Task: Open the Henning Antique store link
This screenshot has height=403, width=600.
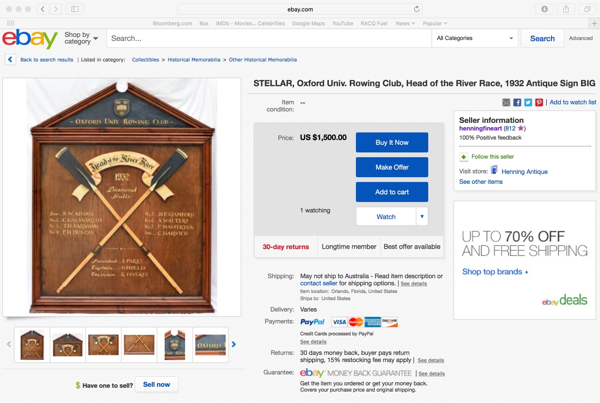Action: [524, 171]
